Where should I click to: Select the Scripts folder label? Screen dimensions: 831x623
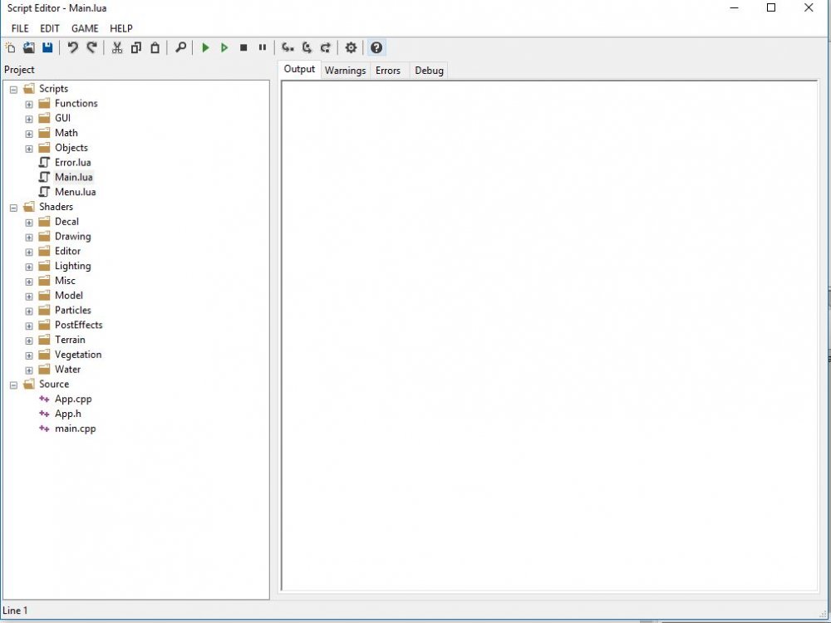click(53, 89)
